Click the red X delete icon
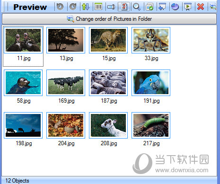This screenshot has height=184, width=220. click(201, 7)
